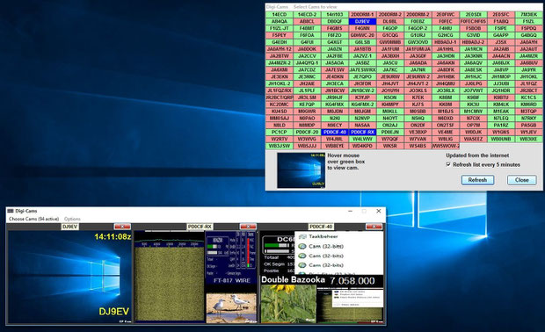Viewport: 545px width, 332px height.
Task: Open the Choose Cams menu
Action: click(x=33, y=219)
